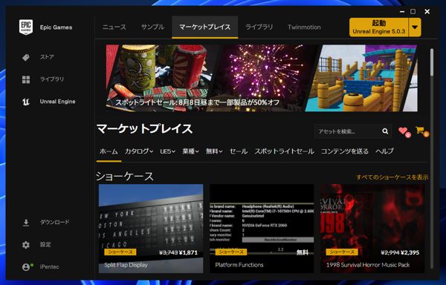Click the ショーケース badge on Platform Functions

click(231, 252)
